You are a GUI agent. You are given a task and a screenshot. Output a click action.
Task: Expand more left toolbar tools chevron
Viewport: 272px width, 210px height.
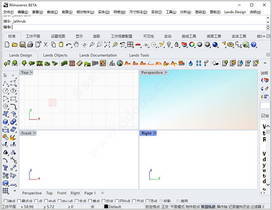(15, 191)
